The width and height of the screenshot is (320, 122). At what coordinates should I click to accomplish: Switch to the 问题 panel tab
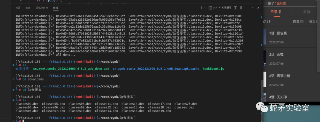(x=18, y=8)
